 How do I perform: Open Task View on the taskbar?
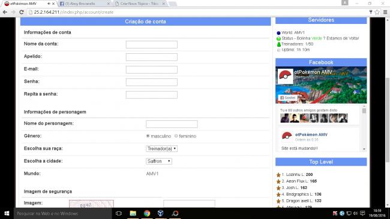click(x=119, y=213)
